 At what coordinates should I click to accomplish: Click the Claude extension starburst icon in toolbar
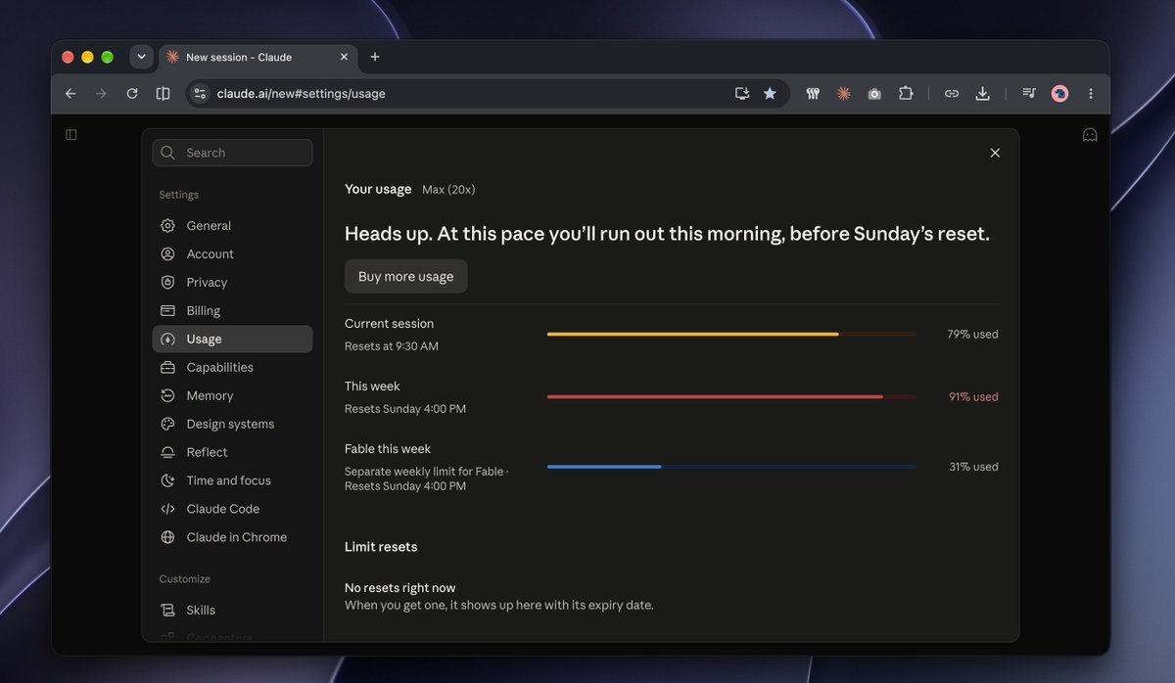(x=843, y=94)
